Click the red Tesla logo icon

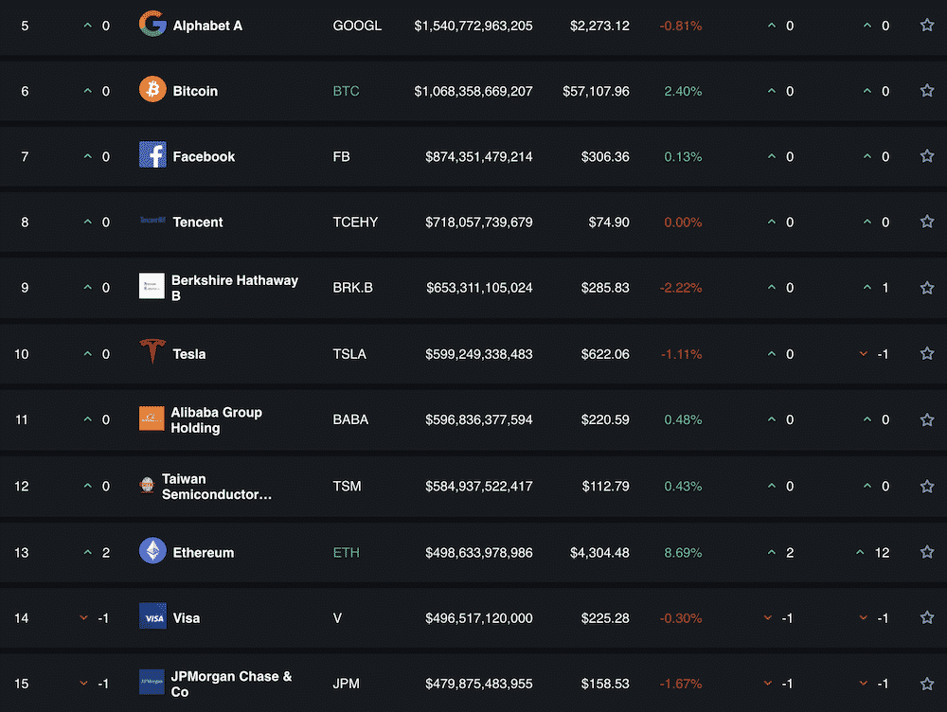(x=152, y=353)
